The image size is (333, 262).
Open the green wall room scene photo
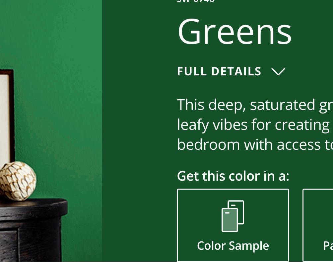coord(51,131)
